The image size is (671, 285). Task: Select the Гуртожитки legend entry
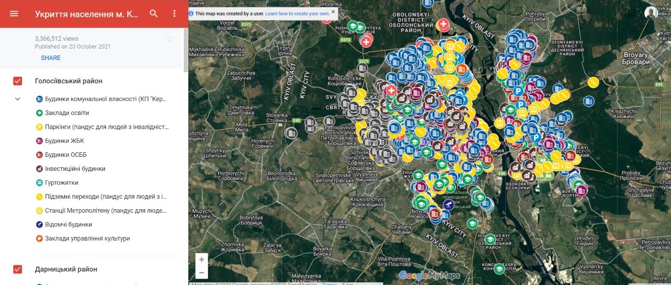(61, 183)
